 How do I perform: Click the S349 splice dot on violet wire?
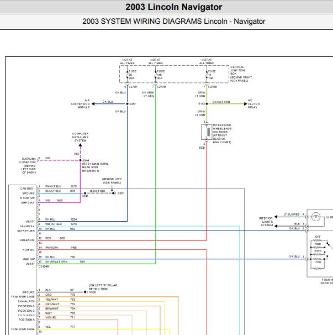tap(80, 160)
